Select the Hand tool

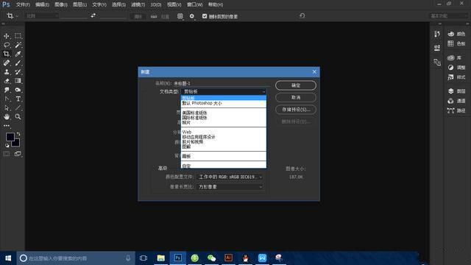point(7,117)
